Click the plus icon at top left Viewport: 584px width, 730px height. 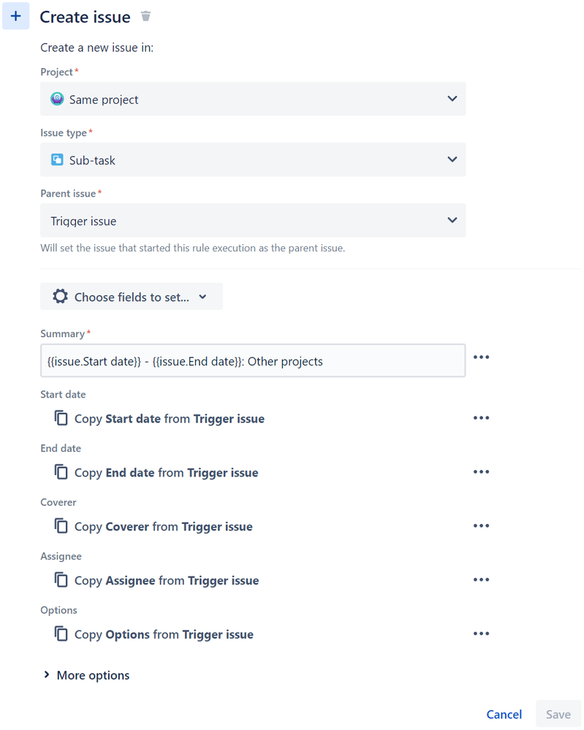(x=16, y=16)
